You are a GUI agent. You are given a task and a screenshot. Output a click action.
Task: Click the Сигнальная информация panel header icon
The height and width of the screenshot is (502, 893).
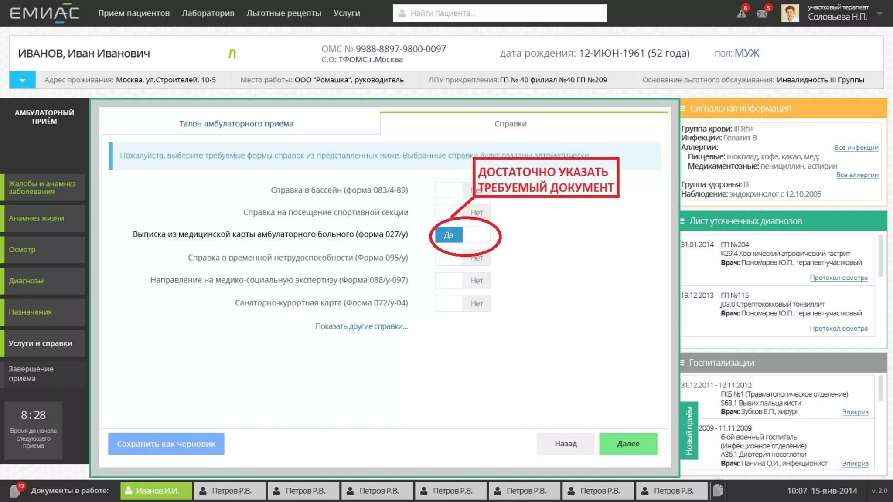point(683,108)
